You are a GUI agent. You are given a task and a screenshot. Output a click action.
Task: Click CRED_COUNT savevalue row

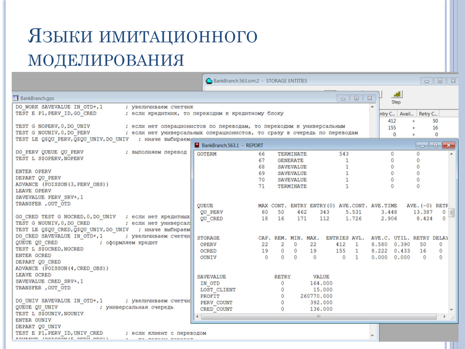tap(266, 309)
